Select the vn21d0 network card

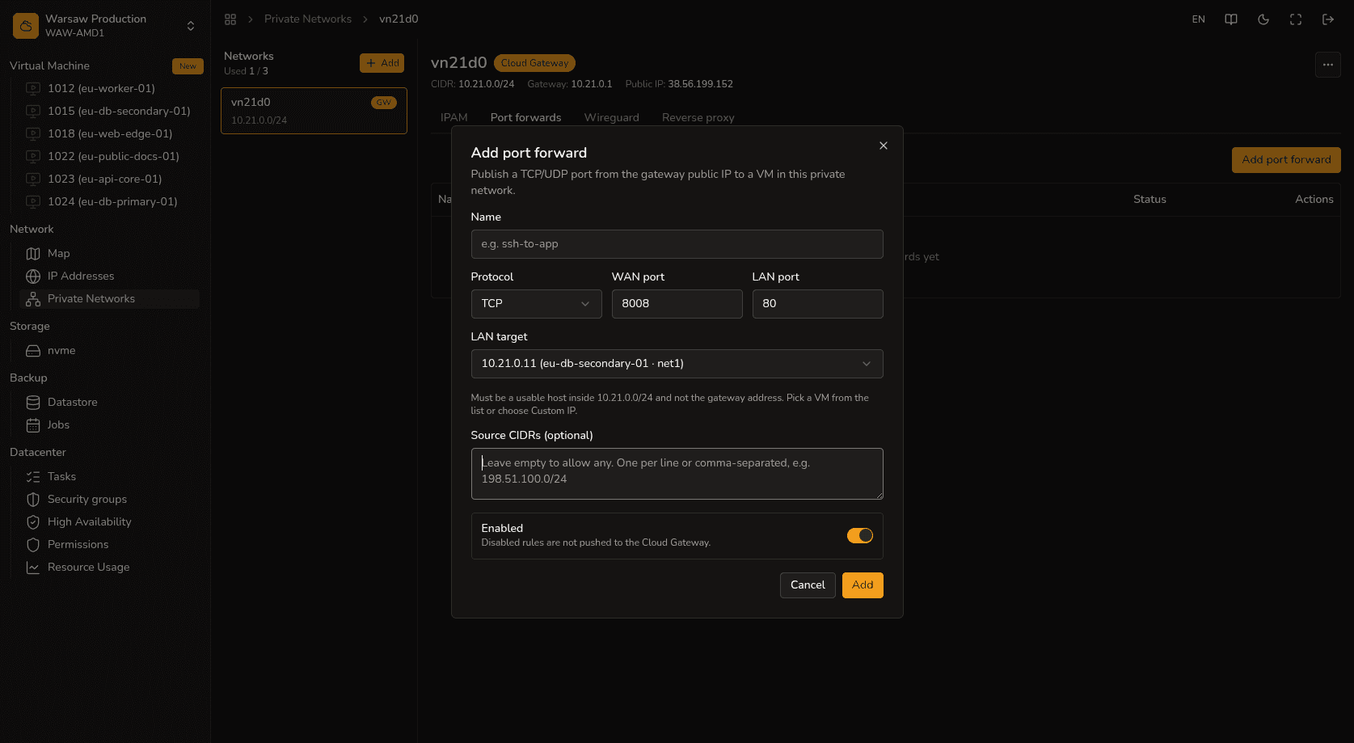tap(314, 111)
